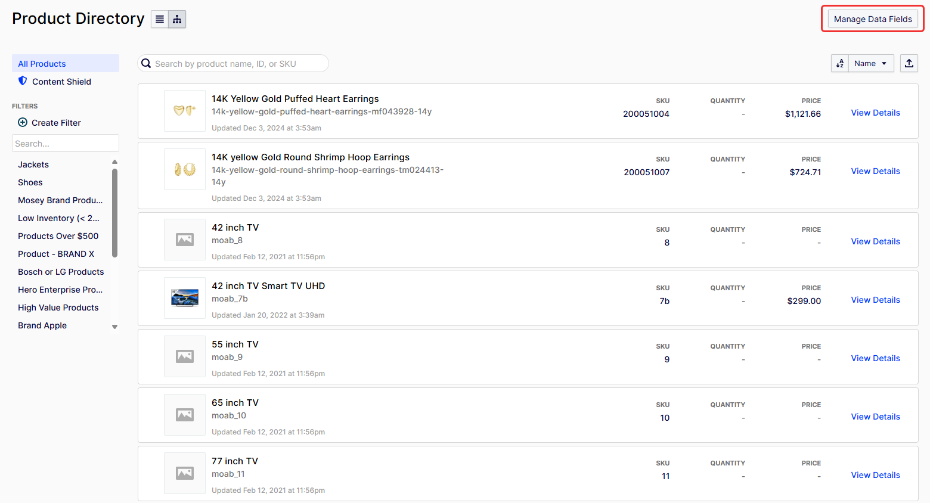Click the SKU value 200051004
The width and height of the screenshot is (930, 503).
point(646,114)
